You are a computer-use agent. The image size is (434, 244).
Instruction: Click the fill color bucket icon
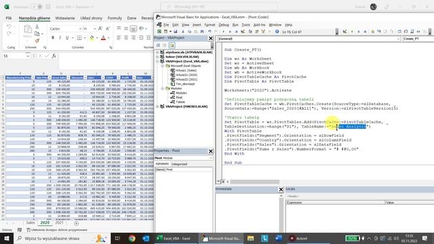(92, 38)
